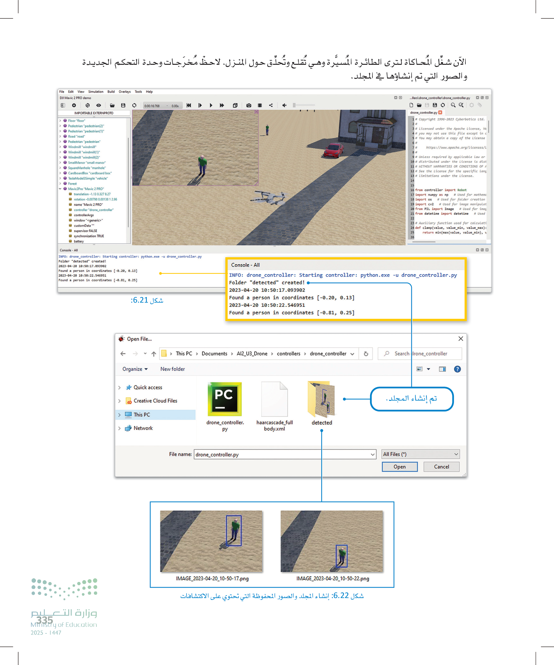
Task: Toggle sound with the mute speaker icon
Action: click(284, 105)
